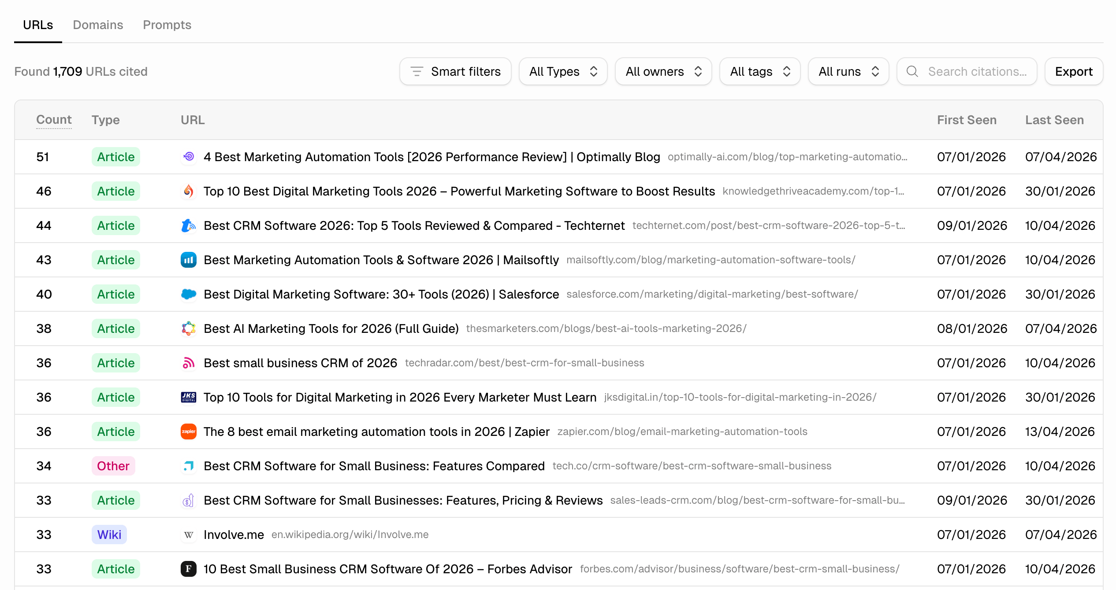1116x590 pixels.
Task: Click the Type column header
Action: click(106, 120)
